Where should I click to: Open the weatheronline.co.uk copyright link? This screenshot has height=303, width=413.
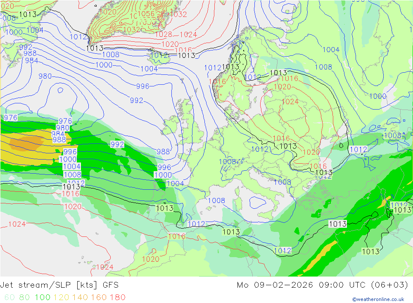378,299
